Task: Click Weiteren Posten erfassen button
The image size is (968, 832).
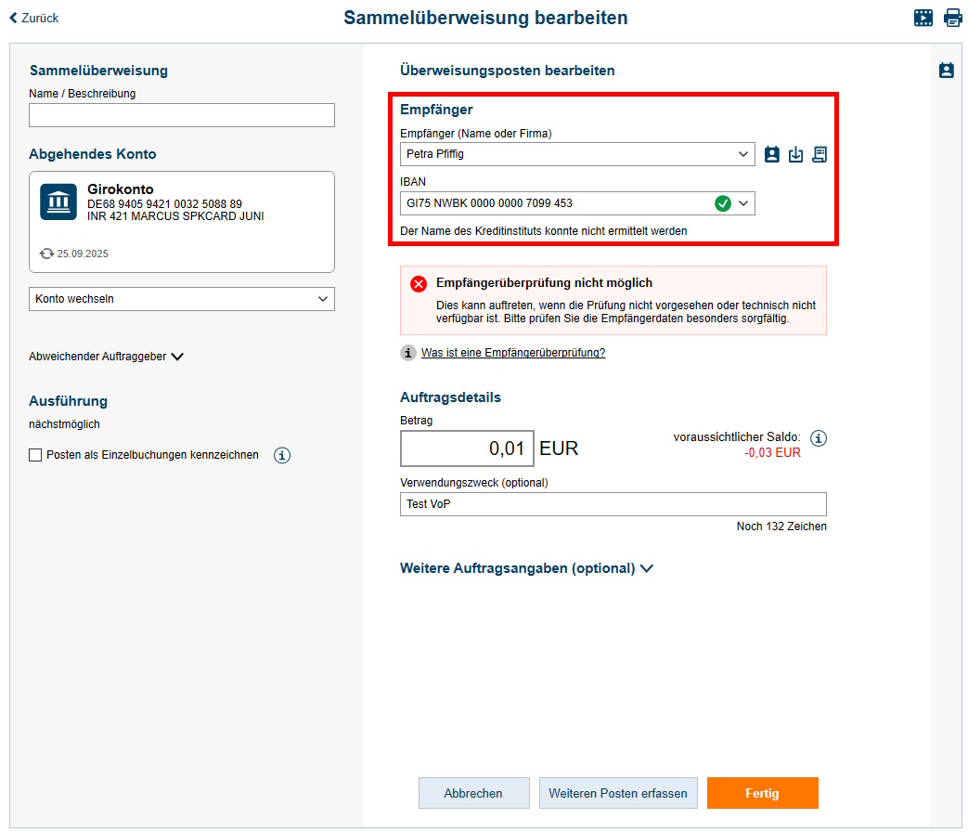Action: pos(618,793)
